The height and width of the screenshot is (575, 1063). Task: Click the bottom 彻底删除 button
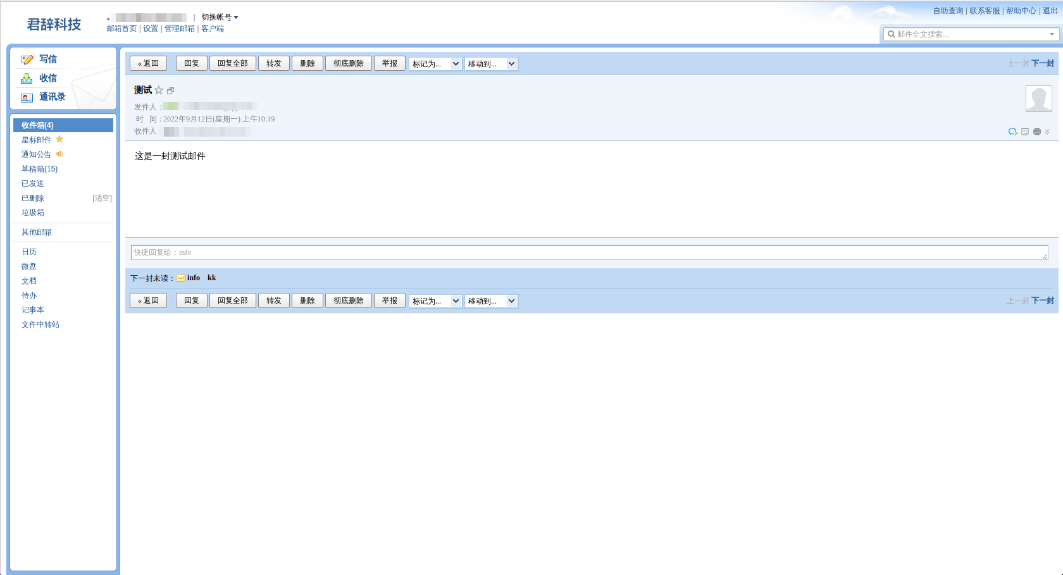point(349,300)
